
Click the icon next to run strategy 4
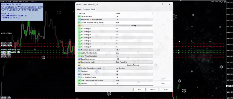click(x=79, y=38)
